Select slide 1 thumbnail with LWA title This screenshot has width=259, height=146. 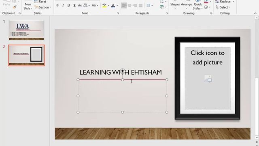click(x=27, y=30)
